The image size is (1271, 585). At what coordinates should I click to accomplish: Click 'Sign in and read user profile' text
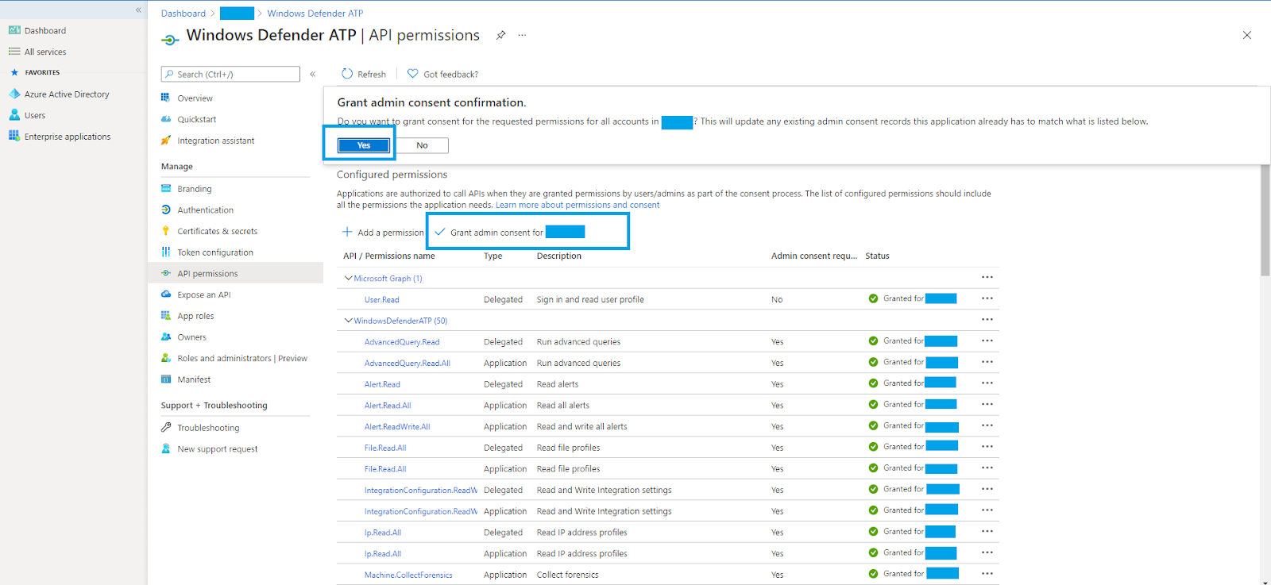[x=590, y=299]
